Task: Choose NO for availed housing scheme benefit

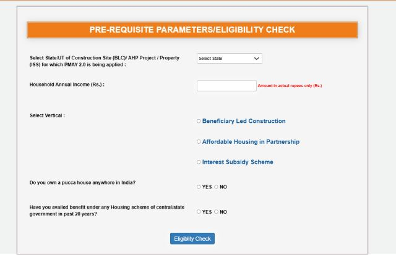Action: (216, 212)
